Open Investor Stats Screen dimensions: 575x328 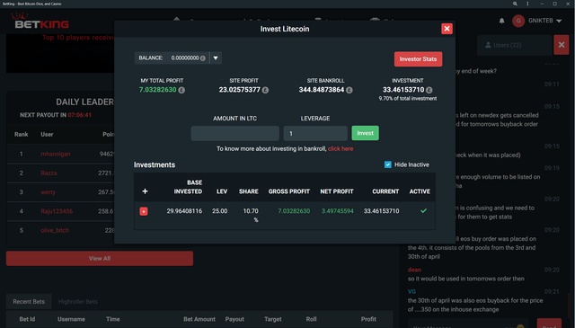tap(418, 59)
